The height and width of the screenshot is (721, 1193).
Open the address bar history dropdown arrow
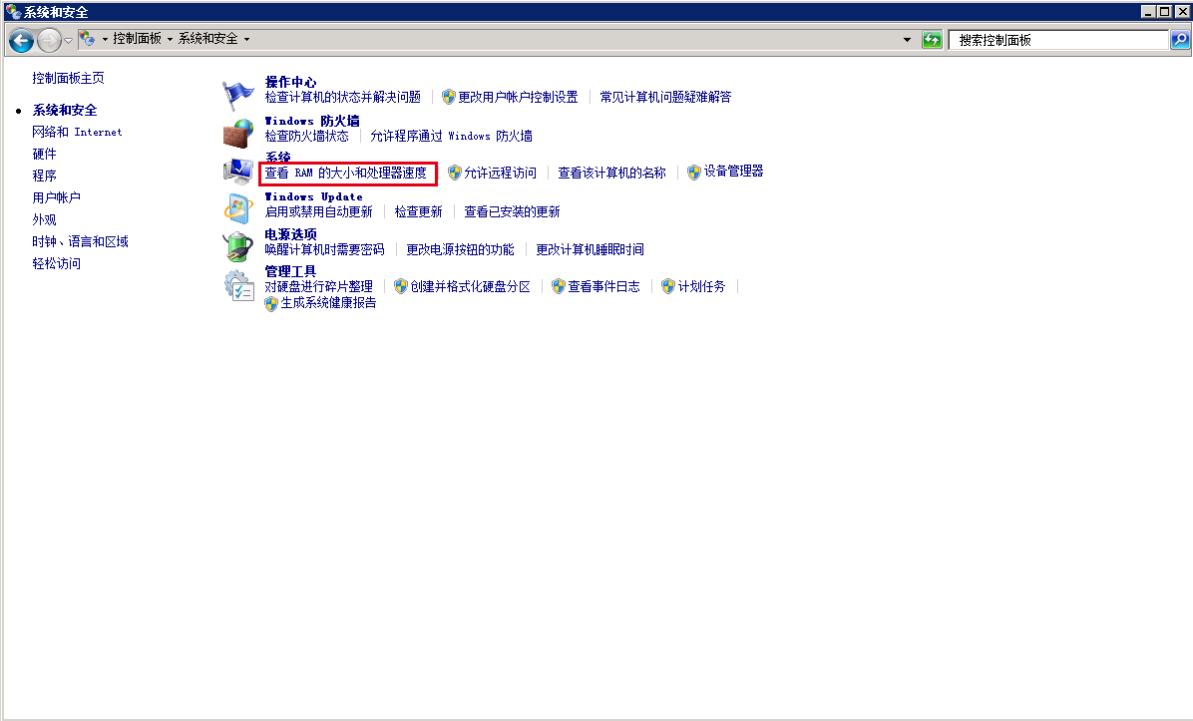pos(907,39)
